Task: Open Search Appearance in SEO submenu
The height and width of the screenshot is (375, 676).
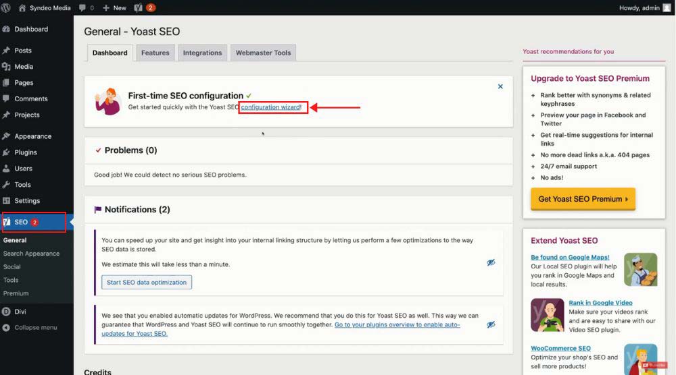Action: click(31, 254)
